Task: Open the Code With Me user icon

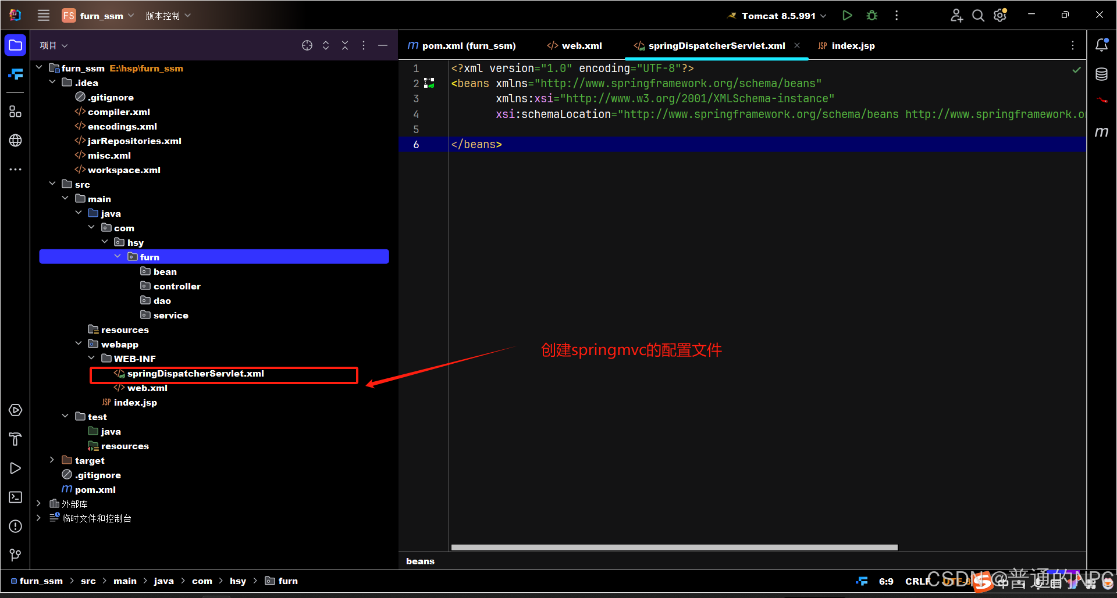Action: (x=956, y=16)
